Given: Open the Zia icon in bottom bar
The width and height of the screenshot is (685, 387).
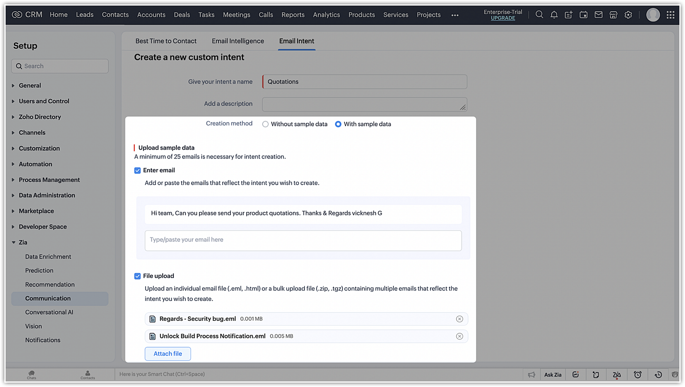Looking at the screenshot, I should point(616,375).
